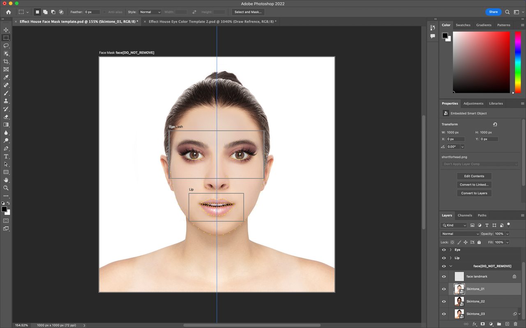Toggle visibility of the Lip group
Viewport: 526px width, 328px height.
tap(443, 258)
